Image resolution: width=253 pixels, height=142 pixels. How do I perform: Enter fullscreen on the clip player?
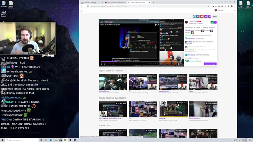181,64
